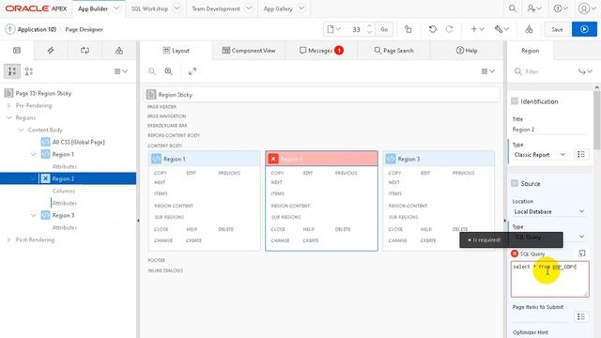
Task: Click the Redo icon
Action: pyautogui.click(x=449, y=29)
